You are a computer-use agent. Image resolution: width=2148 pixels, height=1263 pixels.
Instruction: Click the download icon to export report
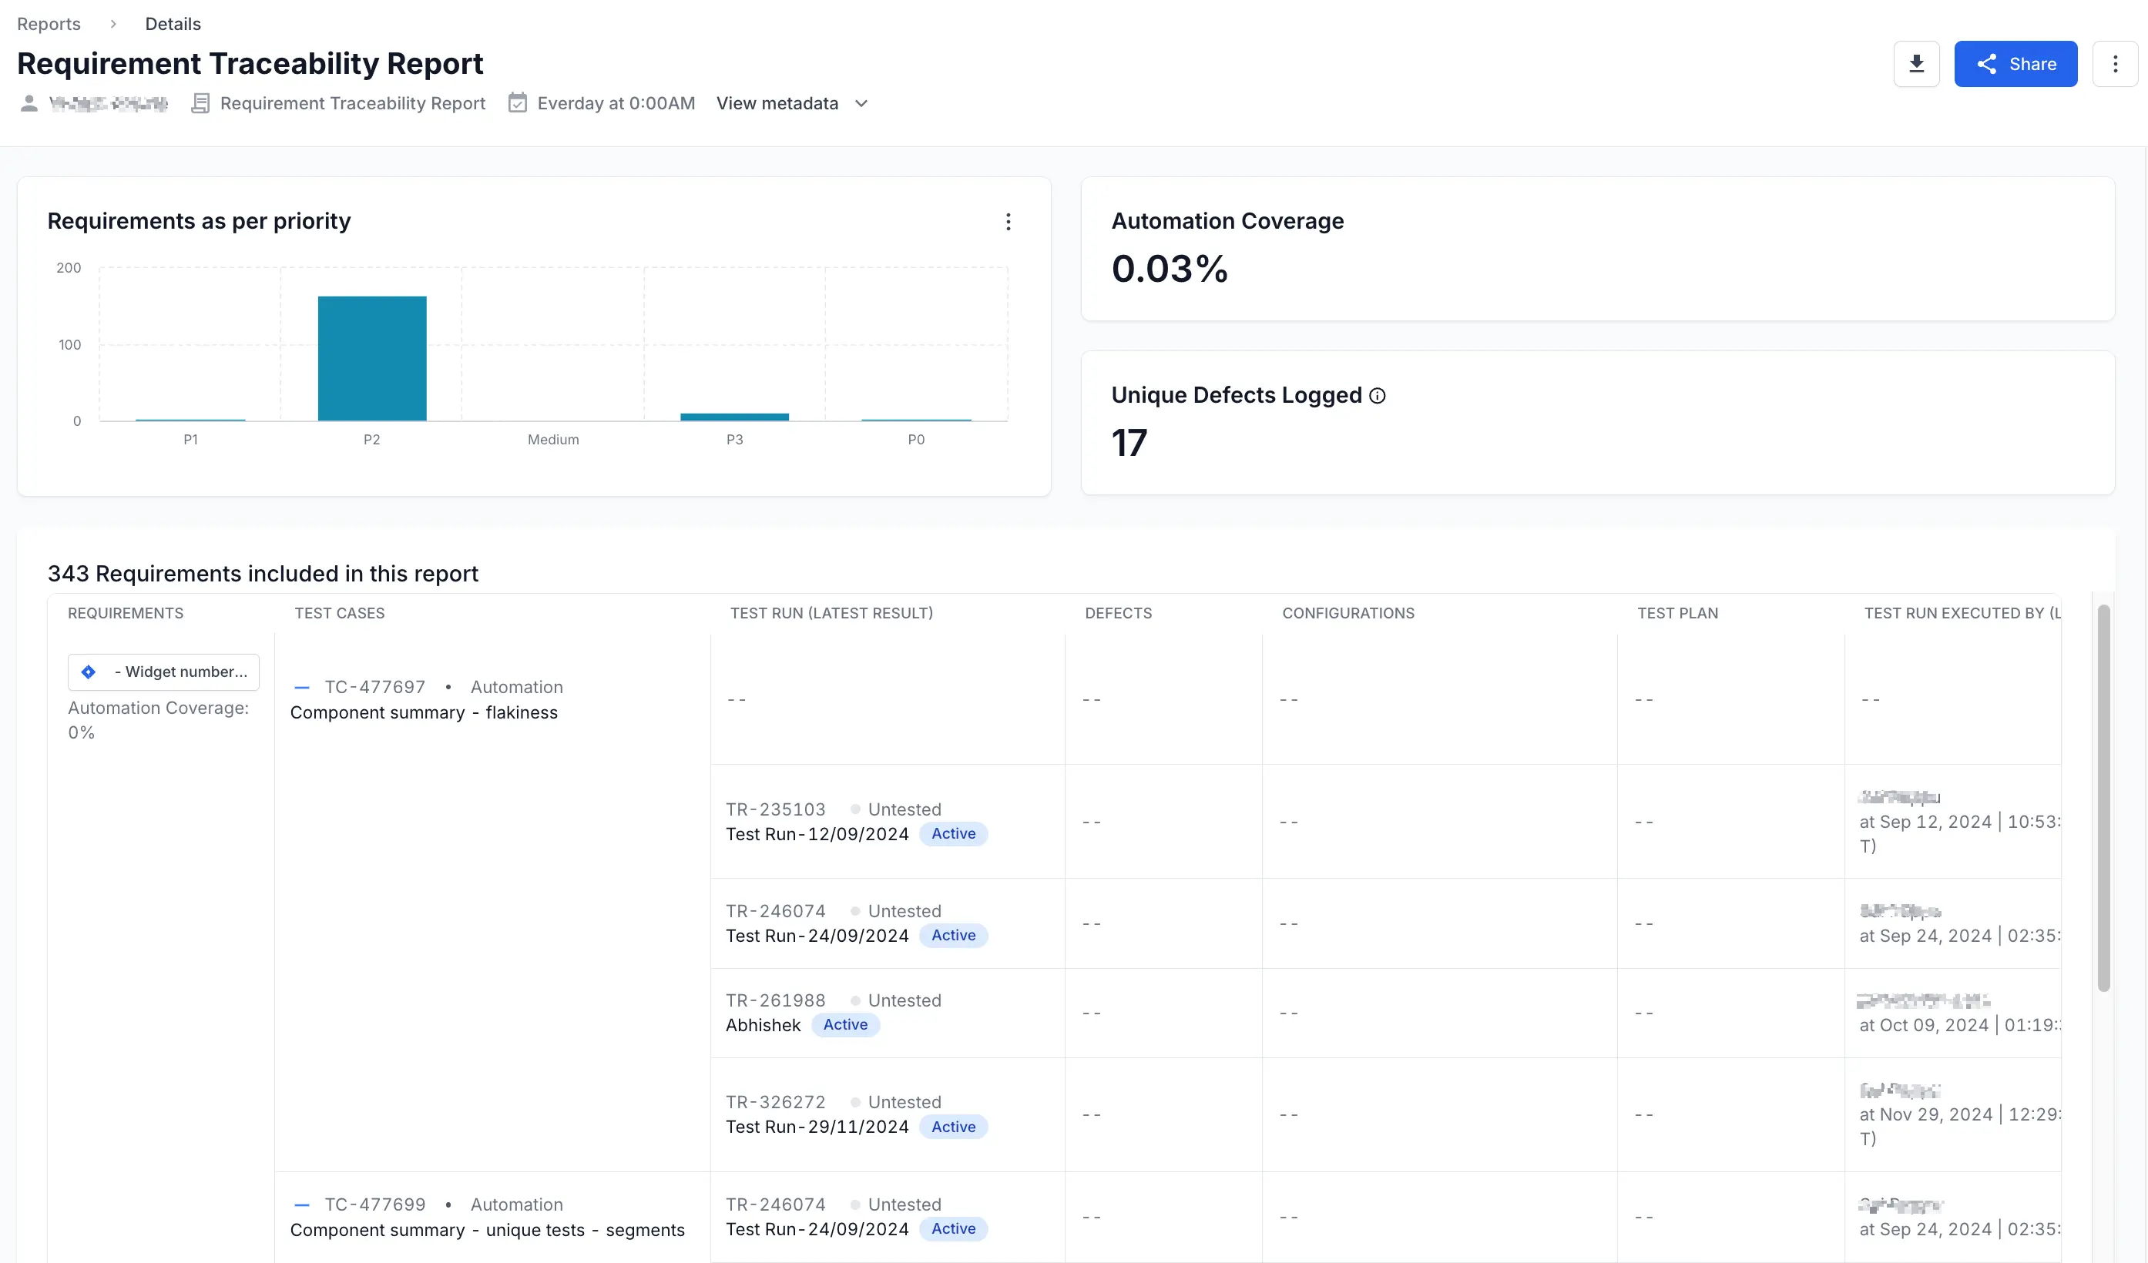1916,63
